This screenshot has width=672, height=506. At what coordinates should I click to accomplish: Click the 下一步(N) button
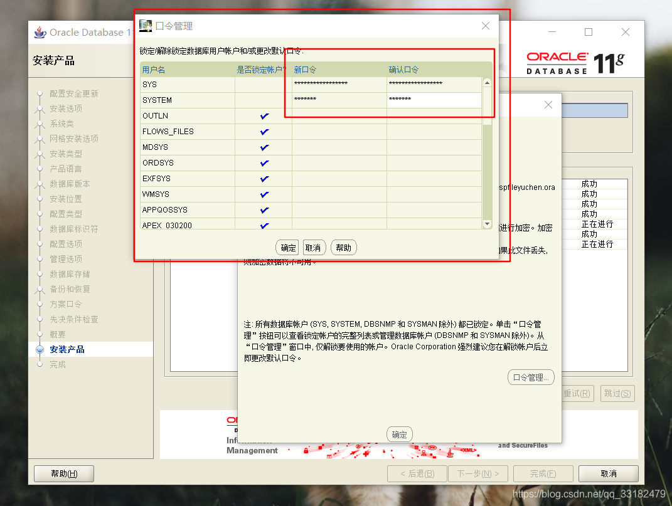[478, 473]
